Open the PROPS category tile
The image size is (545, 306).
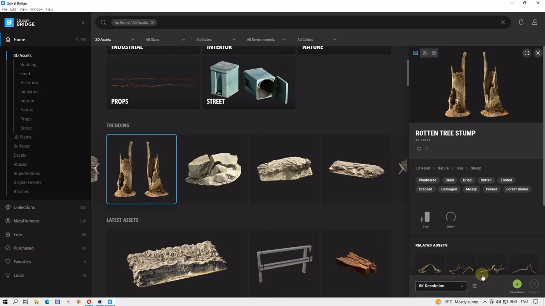tap(153, 82)
